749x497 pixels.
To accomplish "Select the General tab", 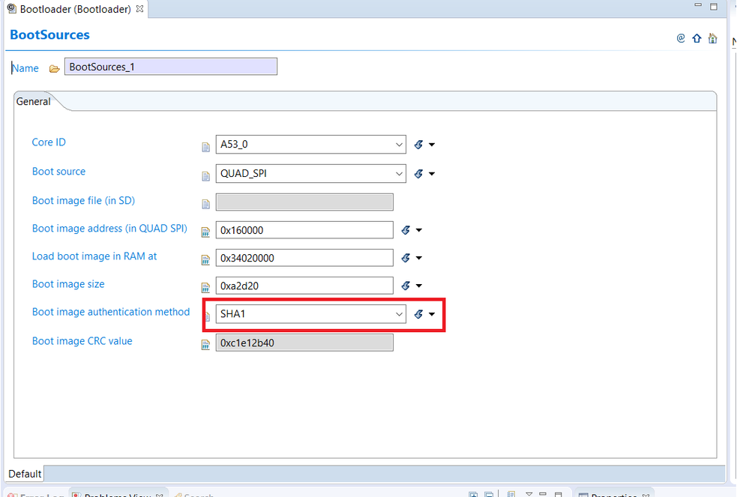I will point(33,101).
